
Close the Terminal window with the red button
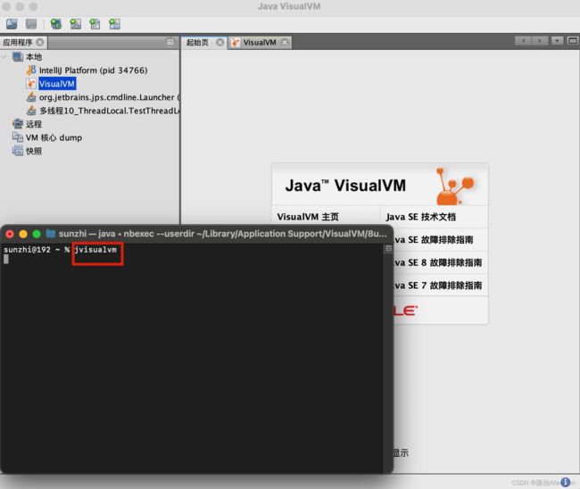coord(10,234)
